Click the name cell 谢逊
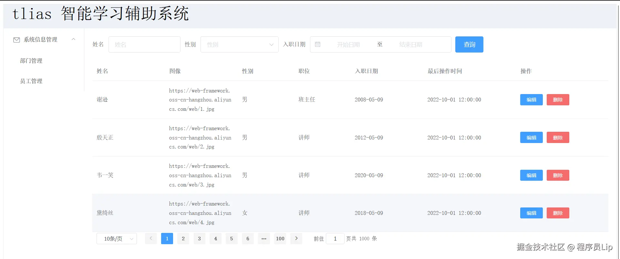 click(x=102, y=100)
